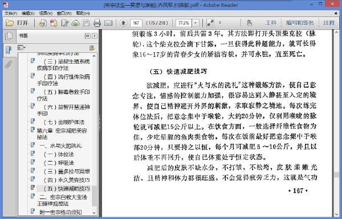Click the convert to PDF icon
Viewport: 342px width, 219px height.
54,23
